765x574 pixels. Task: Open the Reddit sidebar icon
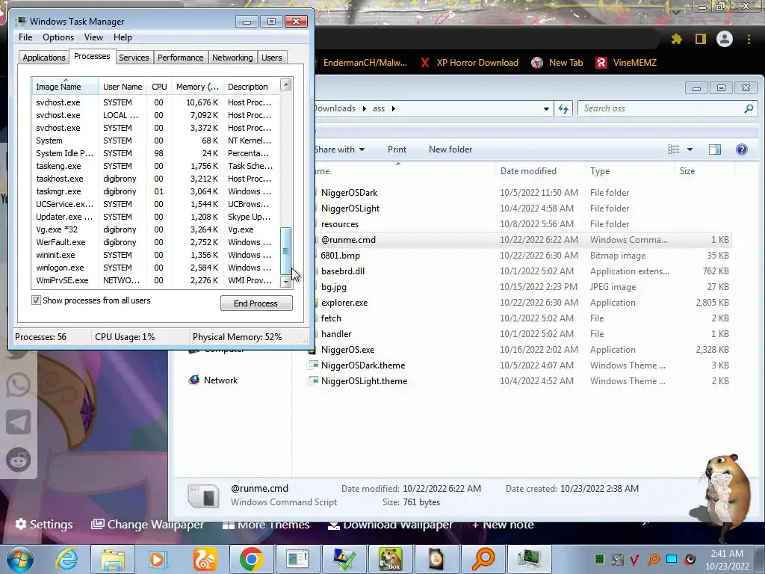[18, 460]
